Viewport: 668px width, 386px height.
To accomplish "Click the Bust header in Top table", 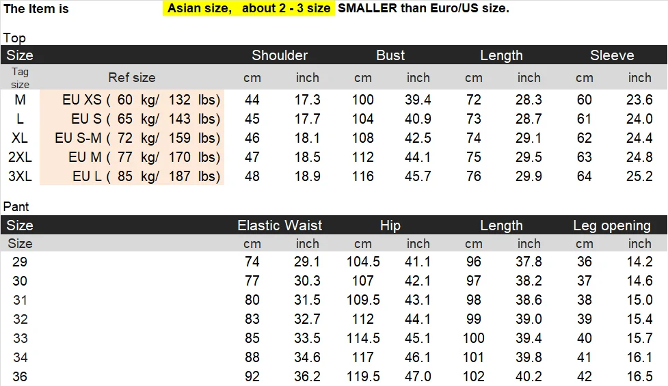I will (x=390, y=55).
